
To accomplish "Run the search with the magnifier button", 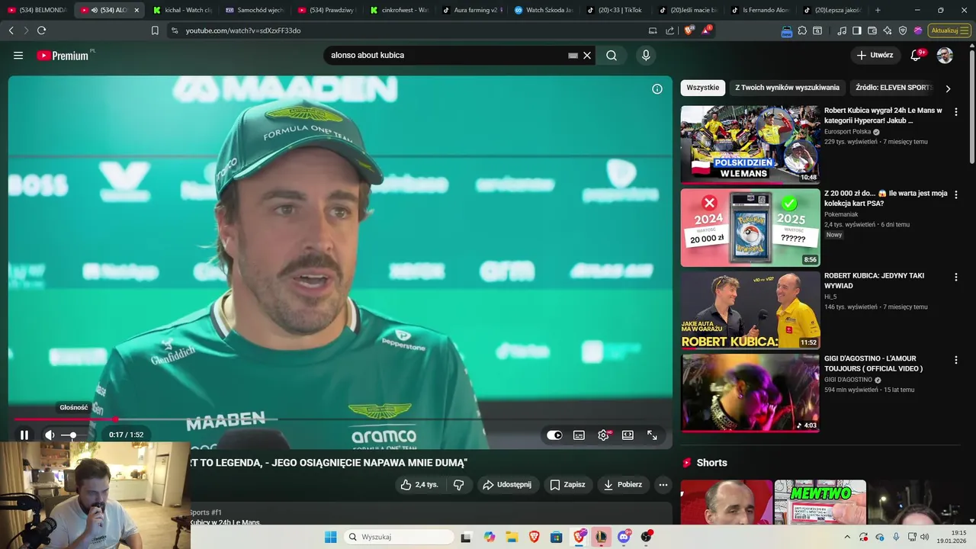I will 612,56.
